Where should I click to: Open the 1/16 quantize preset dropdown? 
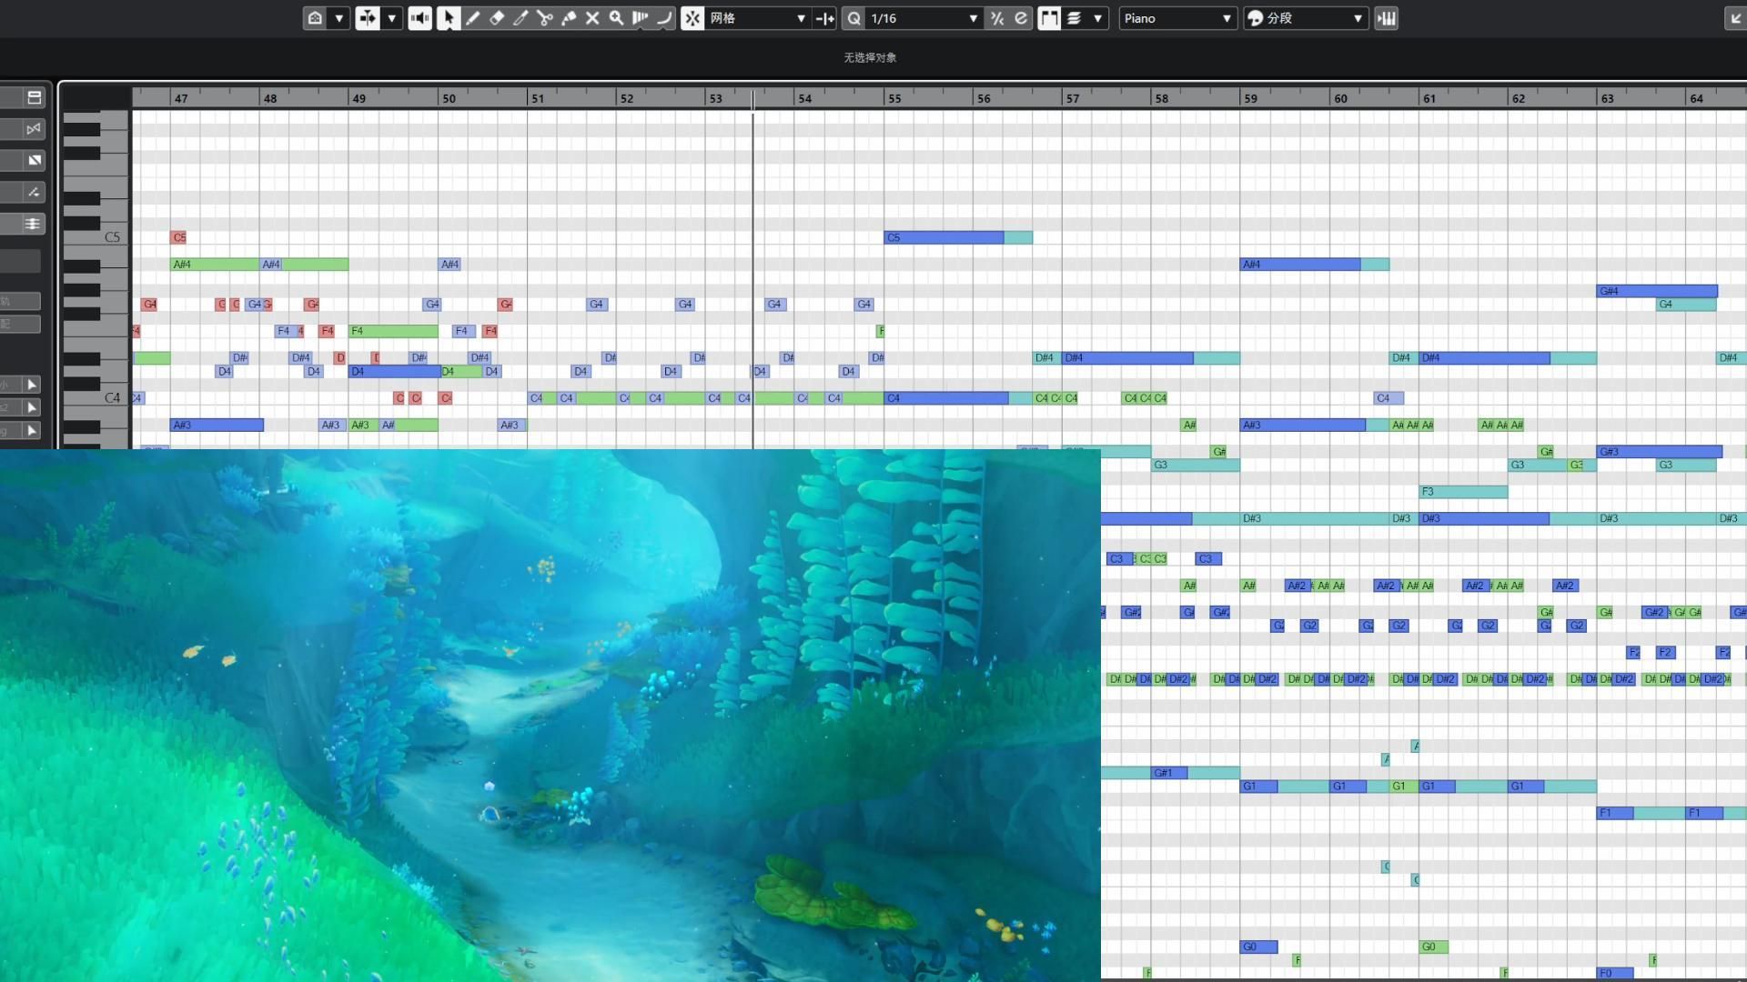tap(924, 18)
